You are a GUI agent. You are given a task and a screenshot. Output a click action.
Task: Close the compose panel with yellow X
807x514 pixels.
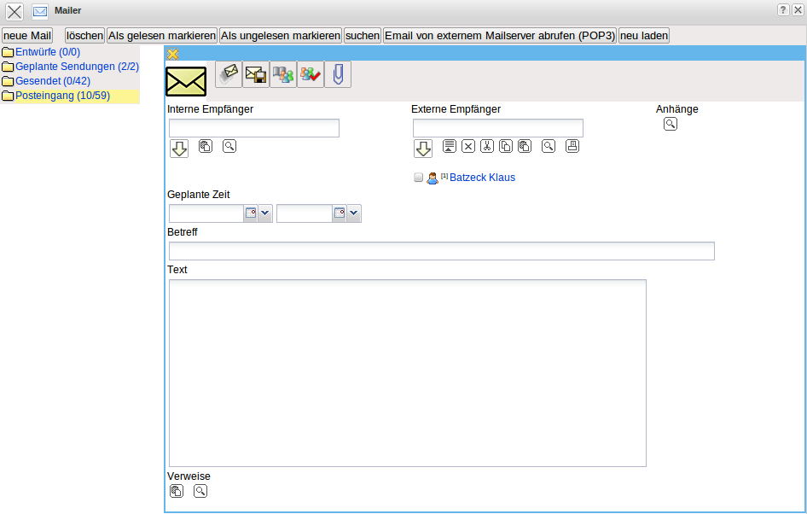point(172,55)
